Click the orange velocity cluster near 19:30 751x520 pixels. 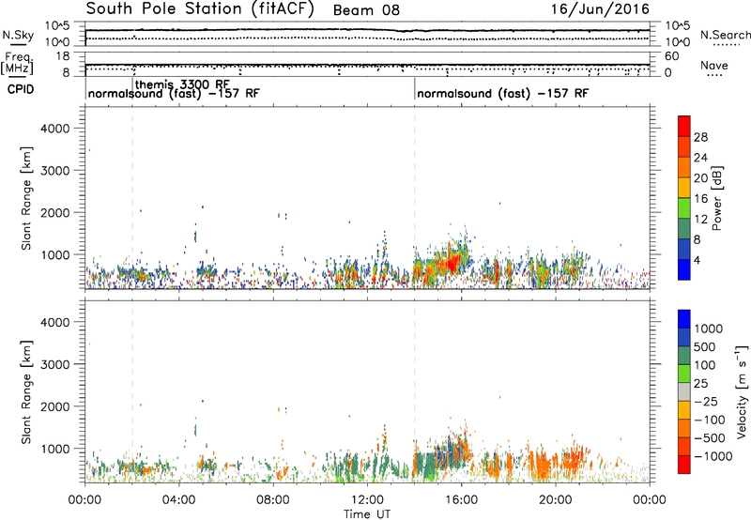[x=543, y=464]
